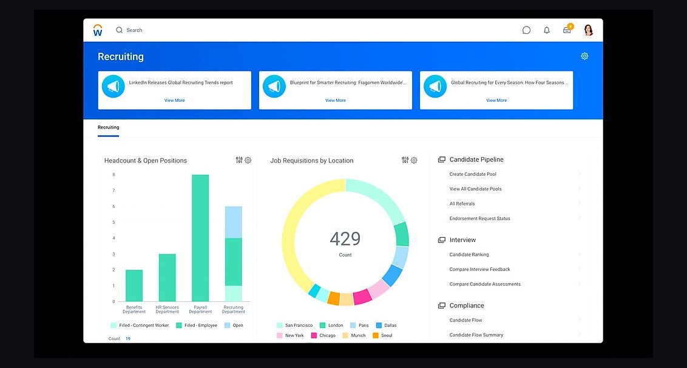Click the Headcount & Open Positions title

coord(146,161)
